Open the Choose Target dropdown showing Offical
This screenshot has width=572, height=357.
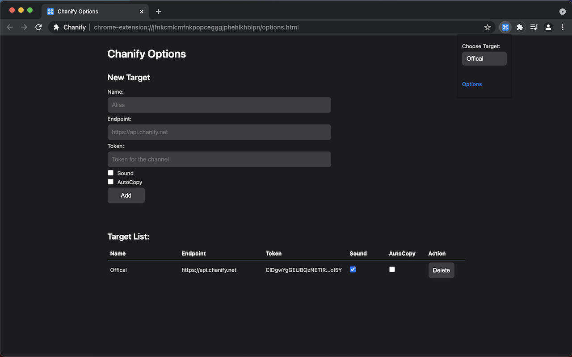[484, 58]
